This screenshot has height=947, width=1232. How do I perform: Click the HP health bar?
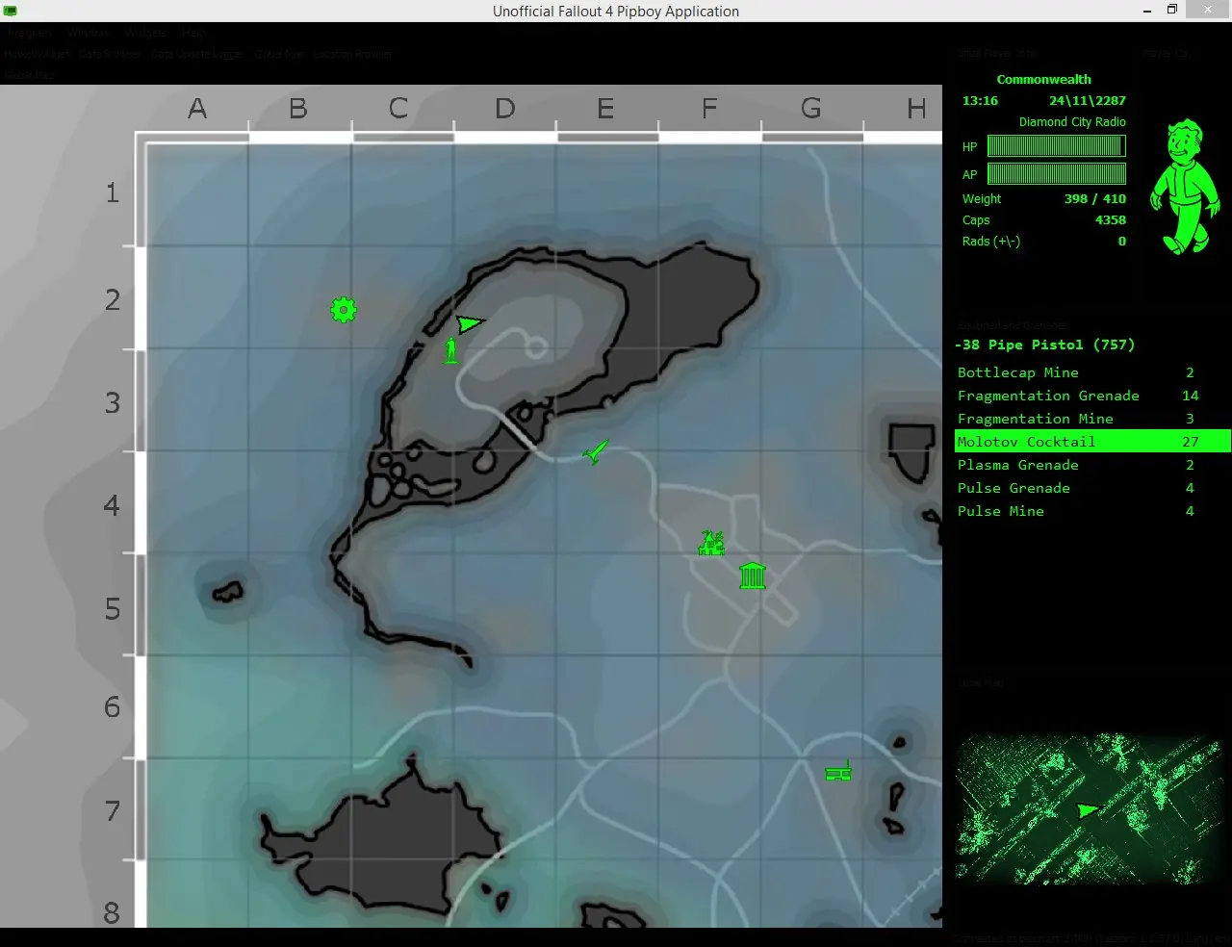1056,146
